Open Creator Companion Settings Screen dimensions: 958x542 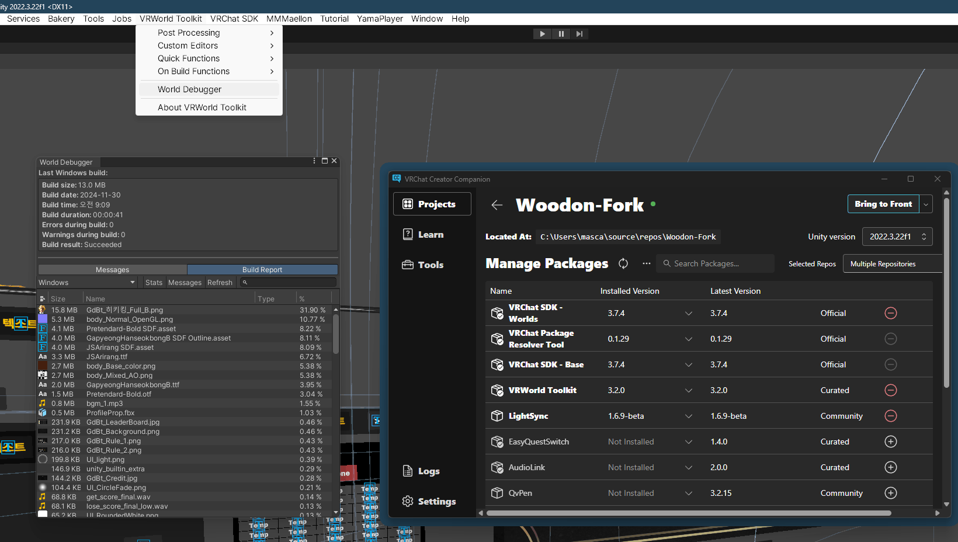click(432, 501)
